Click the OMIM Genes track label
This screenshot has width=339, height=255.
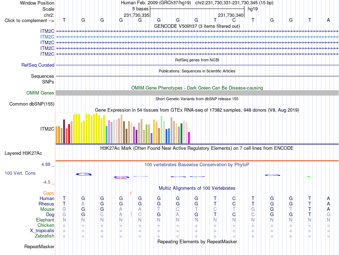point(40,93)
